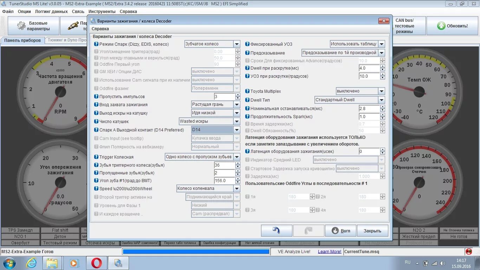The height and width of the screenshot is (270, 480).
Task: Click help icon beside Dwell при раскрутке
Action: click(247, 68)
